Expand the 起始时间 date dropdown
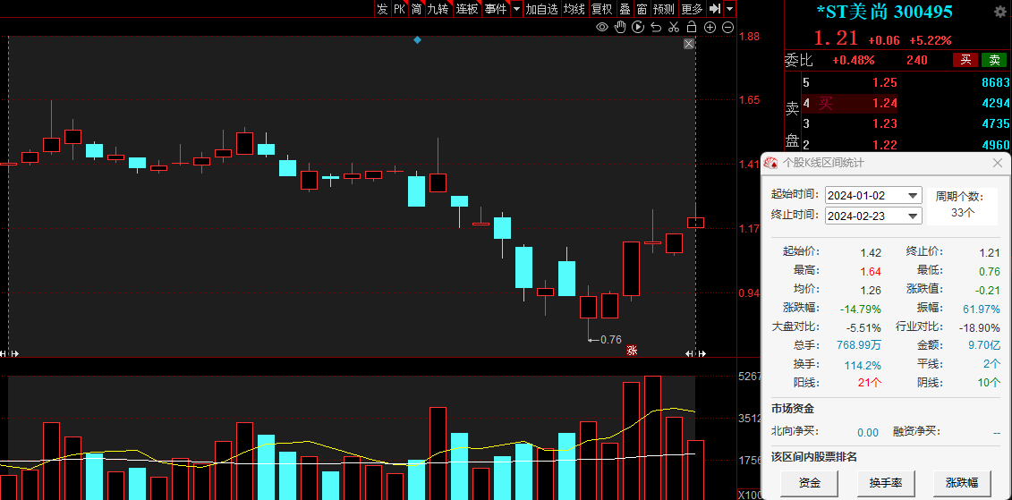The height and width of the screenshot is (500, 1012). (913, 196)
